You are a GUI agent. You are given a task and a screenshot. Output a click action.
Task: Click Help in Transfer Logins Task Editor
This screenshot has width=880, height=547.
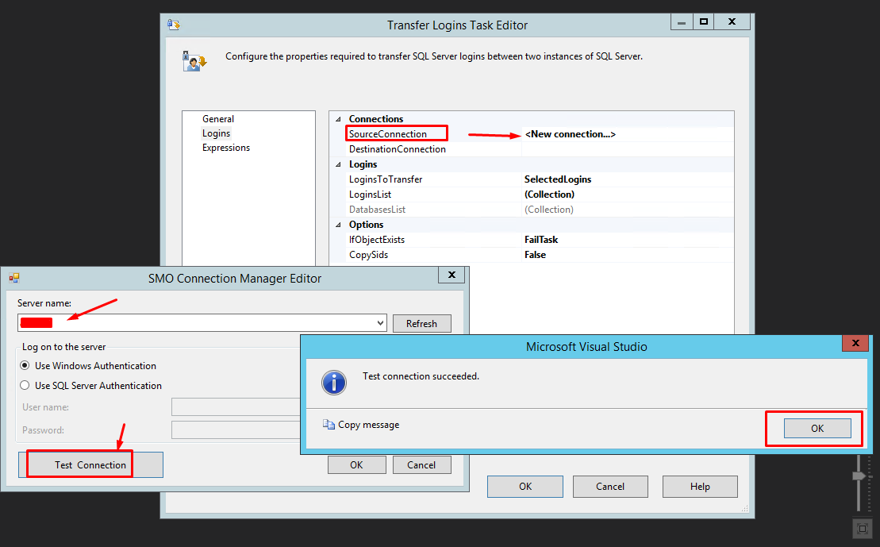(699, 487)
